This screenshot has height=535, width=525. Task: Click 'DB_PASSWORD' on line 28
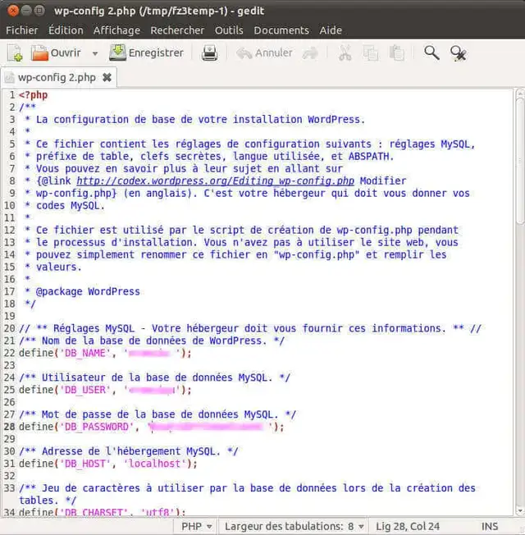97,427
